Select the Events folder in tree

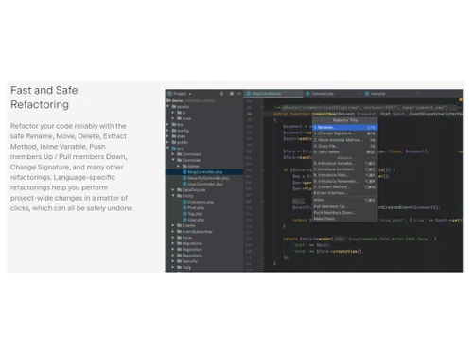pyautogui.click(x=188, y=226)
